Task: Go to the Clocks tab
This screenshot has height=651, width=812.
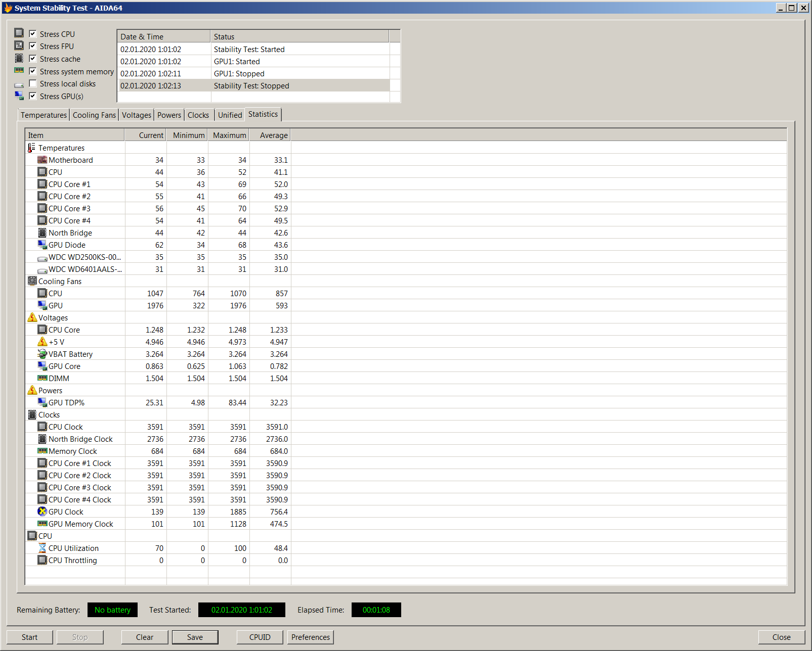Action: coord(198,115)
